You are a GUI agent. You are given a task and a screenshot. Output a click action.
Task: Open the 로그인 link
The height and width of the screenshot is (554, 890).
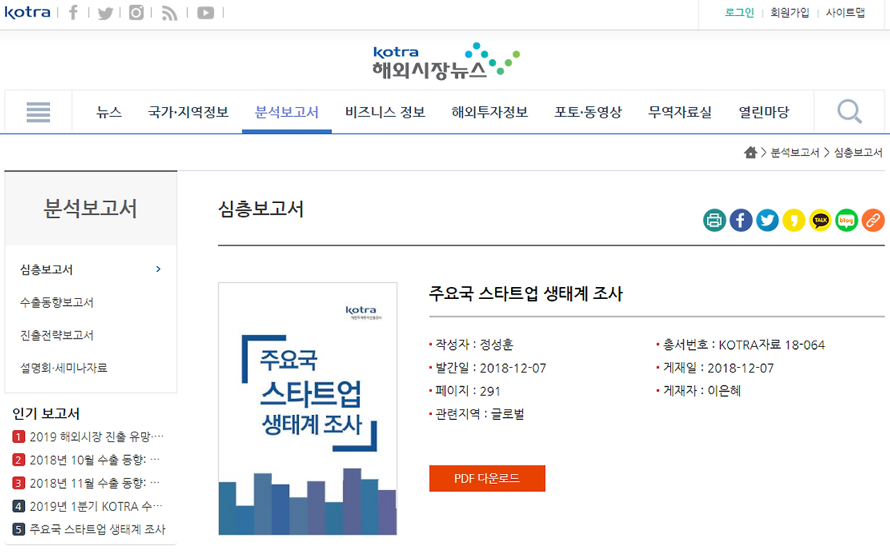coord(739,12)
